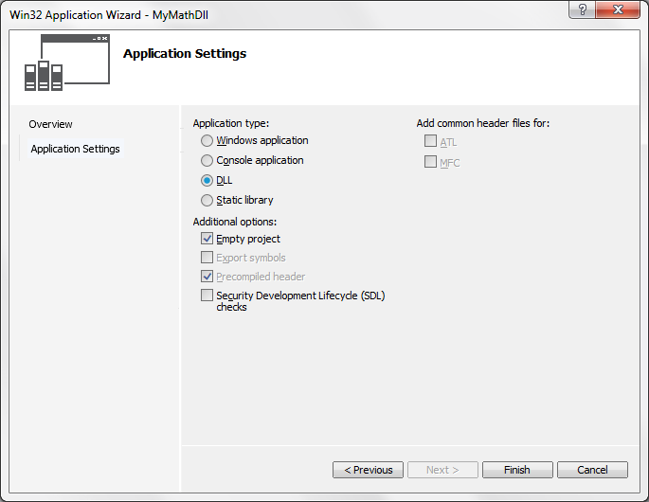
Task: Pick Static library application type
Action: (207, 200)
